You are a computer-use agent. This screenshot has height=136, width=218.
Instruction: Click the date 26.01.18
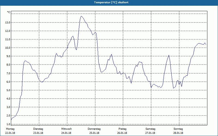[x=122, y=133]
